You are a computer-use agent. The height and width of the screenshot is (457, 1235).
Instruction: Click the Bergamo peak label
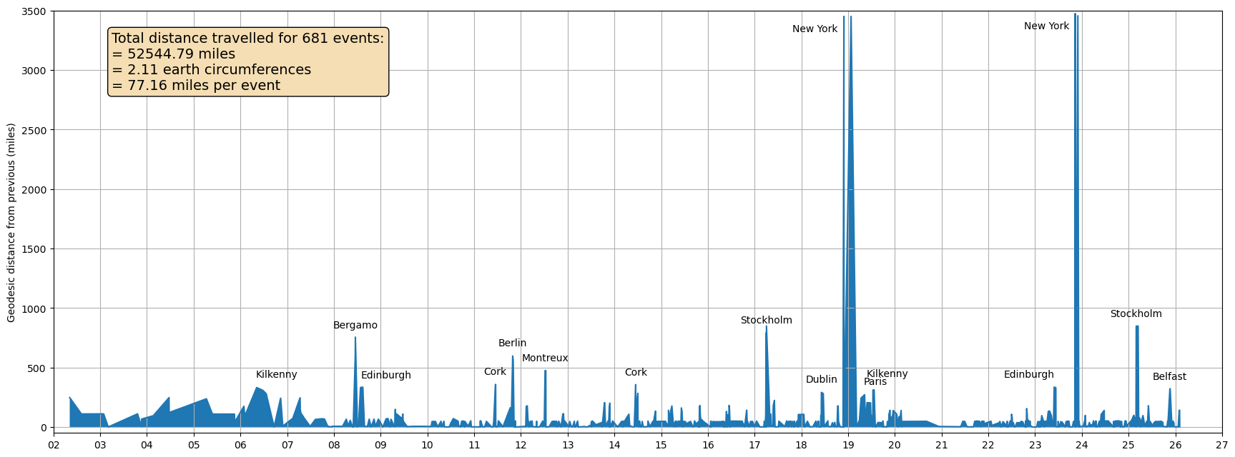tap(355, 326)
